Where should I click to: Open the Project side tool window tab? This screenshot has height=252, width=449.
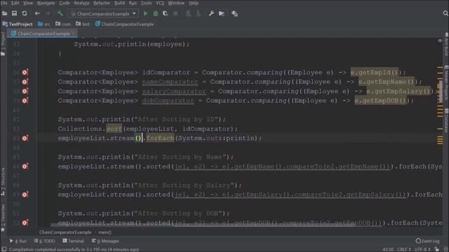(x=3, y=43)
